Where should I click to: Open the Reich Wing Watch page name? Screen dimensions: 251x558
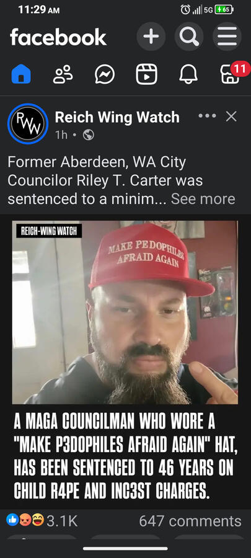point(117,117)
